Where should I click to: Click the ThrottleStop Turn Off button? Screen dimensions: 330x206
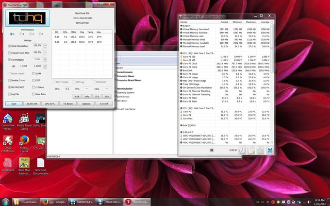[x=104, y=104]
